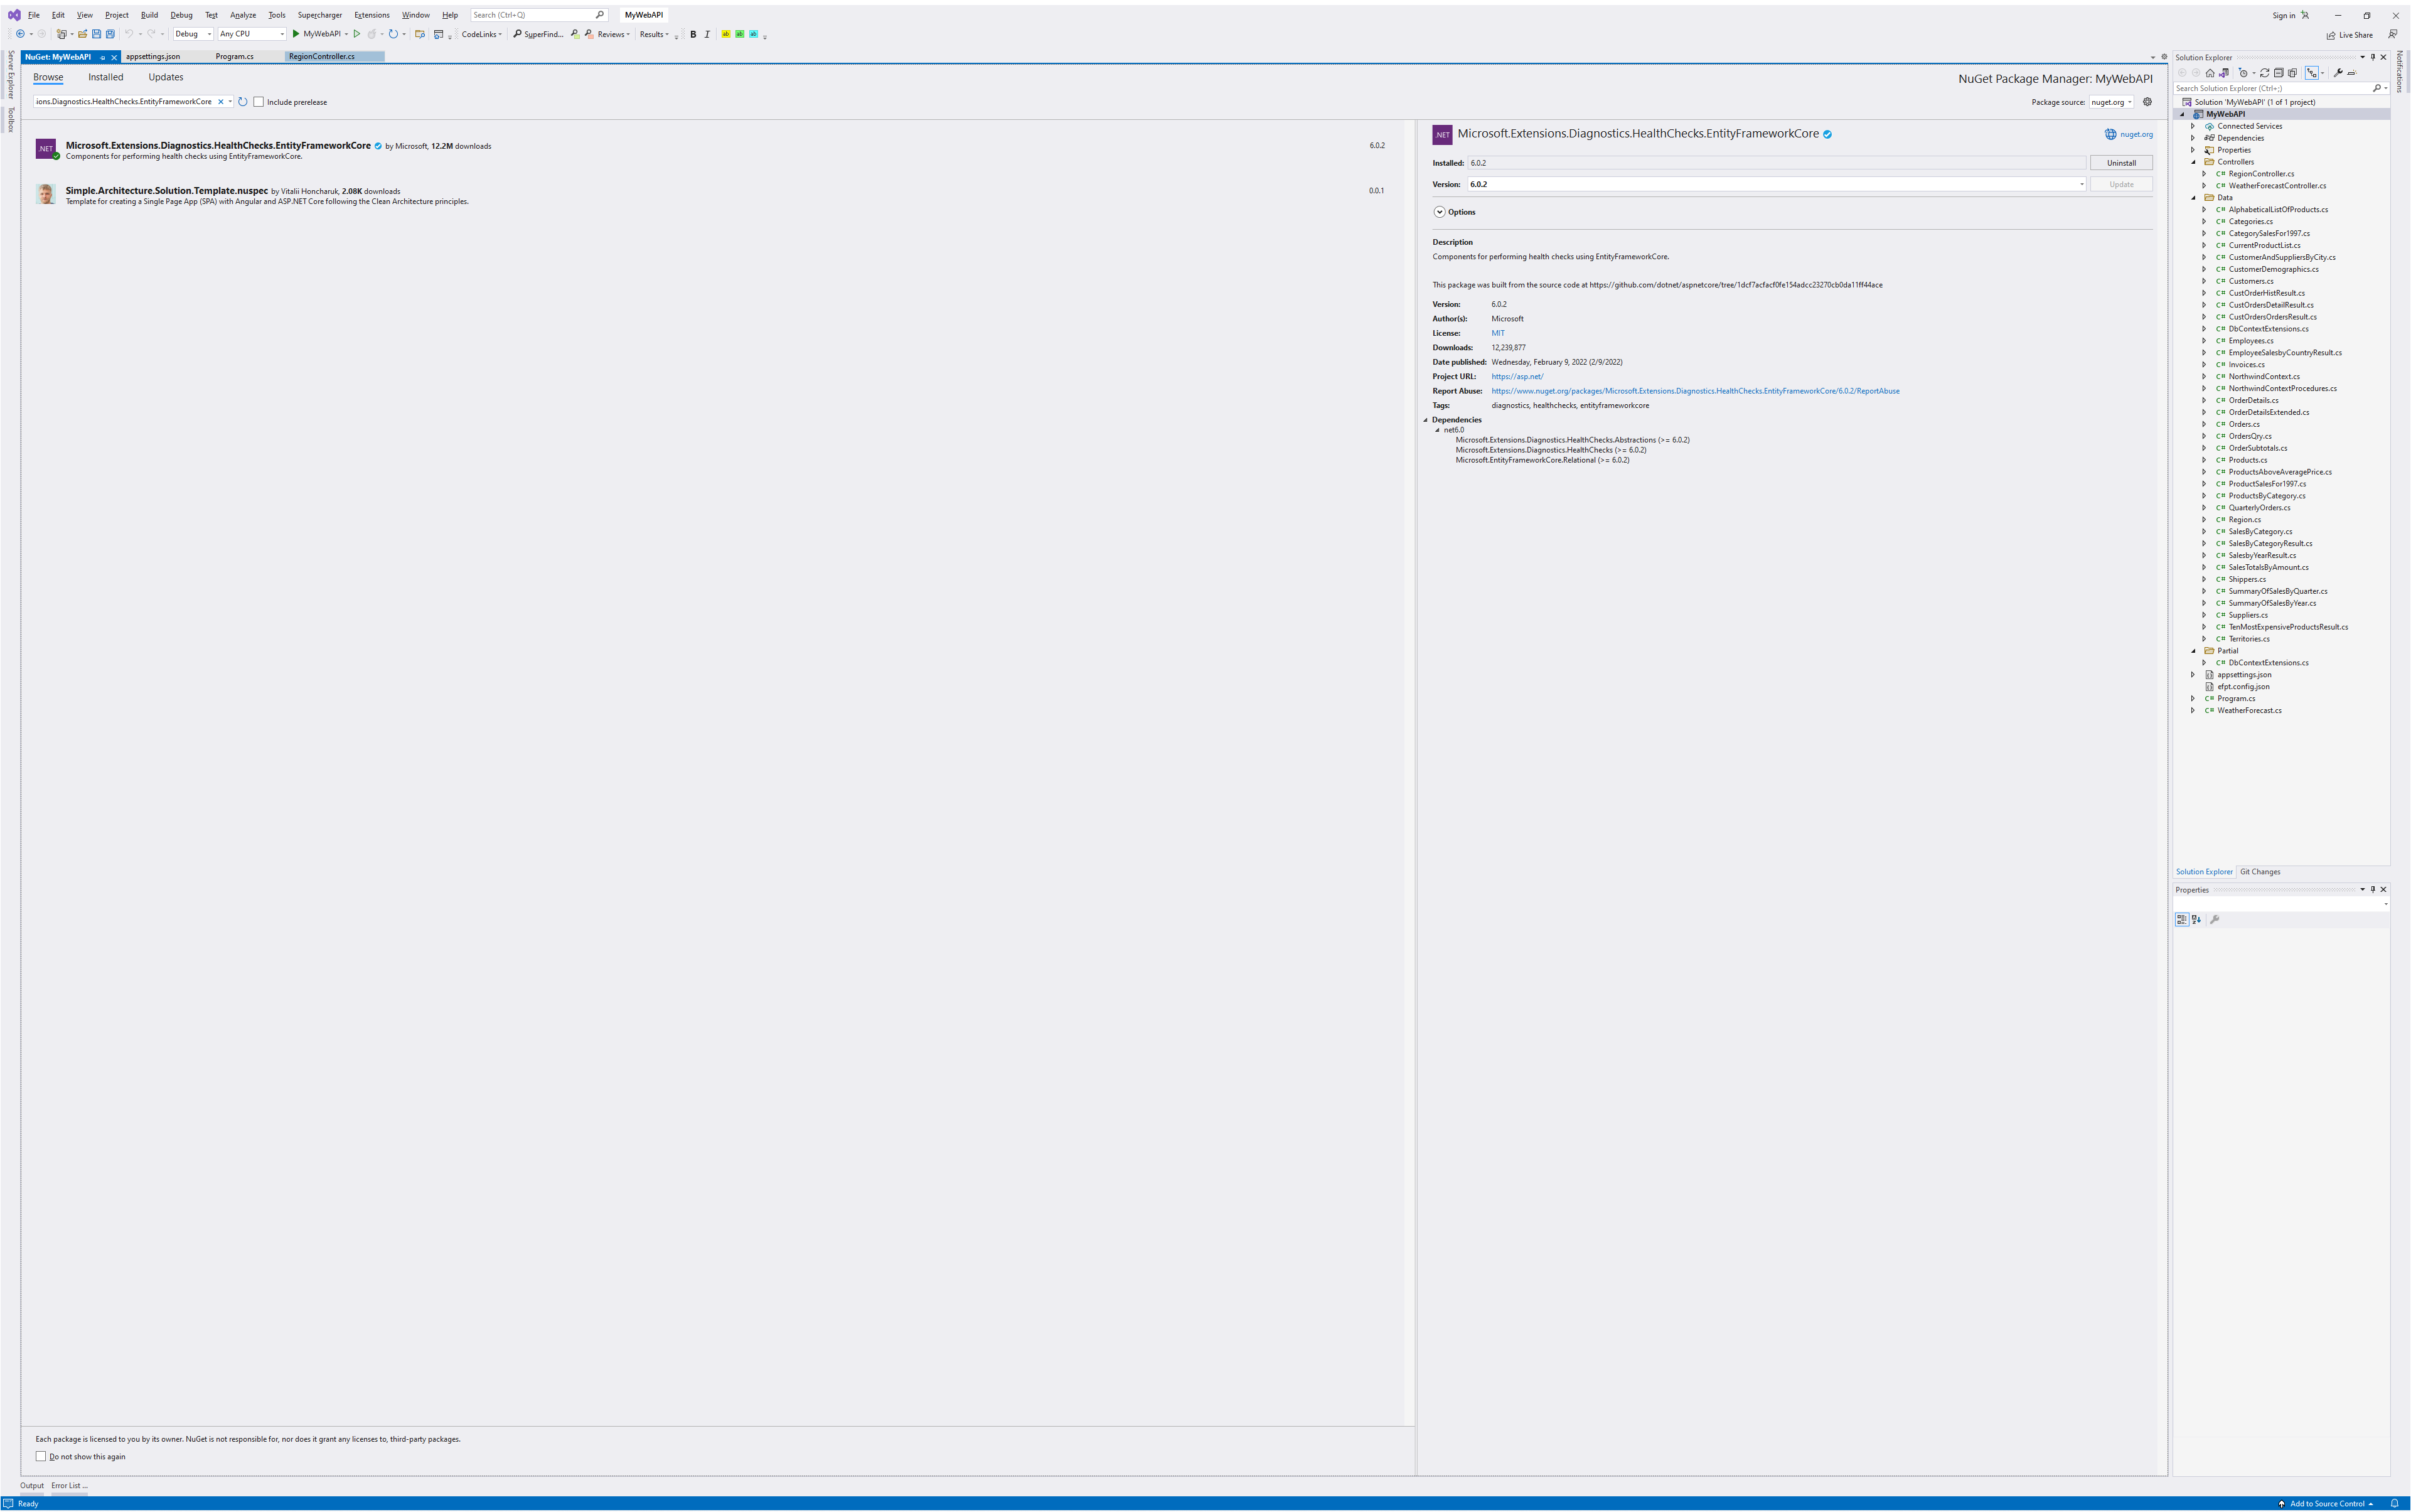
Task: Click the Sync with Active Document icon
Action: (x=2265, y=73)
